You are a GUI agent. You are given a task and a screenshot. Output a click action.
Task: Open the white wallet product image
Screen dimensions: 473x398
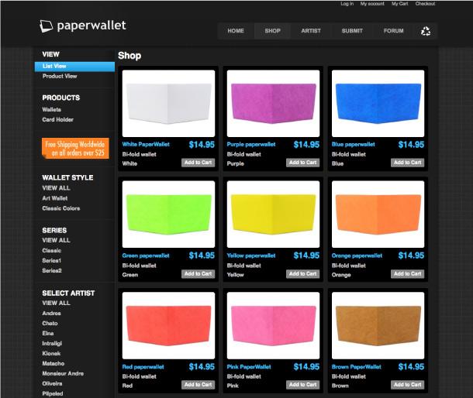(x=168, y=103)
